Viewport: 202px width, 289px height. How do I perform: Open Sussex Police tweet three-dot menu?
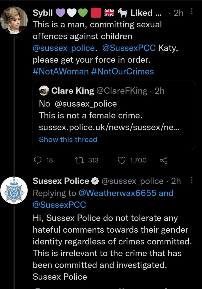point(192,180)
